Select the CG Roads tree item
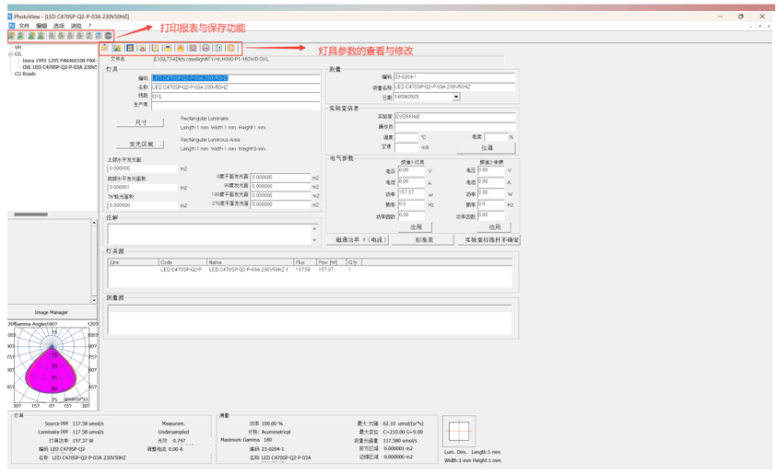Screen dimensions: 777x474 pos(25,74)
